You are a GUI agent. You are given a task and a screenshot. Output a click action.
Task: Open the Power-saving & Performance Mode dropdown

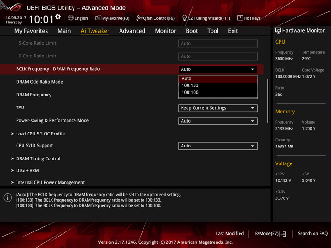(x=218, y=121)
